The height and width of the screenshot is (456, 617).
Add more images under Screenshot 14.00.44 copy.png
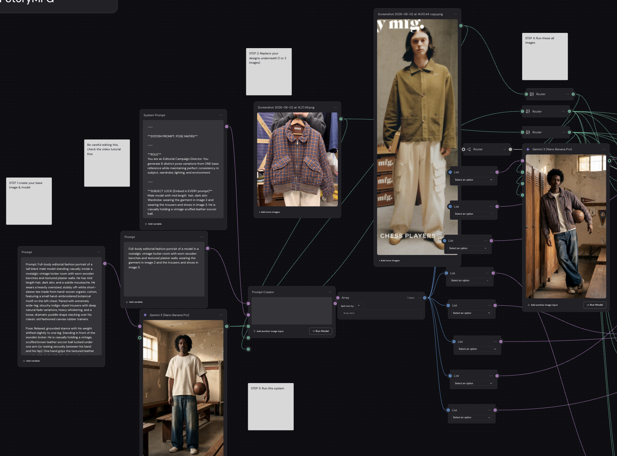pyautogui.click(x=389, y=261)
